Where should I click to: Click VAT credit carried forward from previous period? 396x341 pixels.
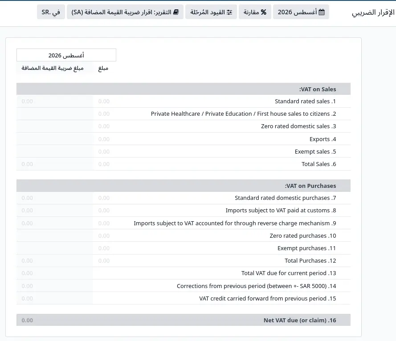[267, 298]
